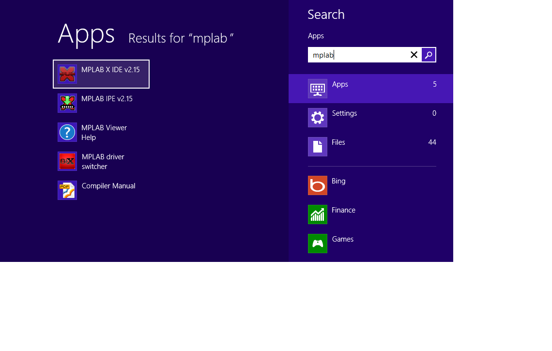Screen dimensions: 552x351
Task: Click the "MPLAB Viewer Help" label
Action: click(104, 132)
